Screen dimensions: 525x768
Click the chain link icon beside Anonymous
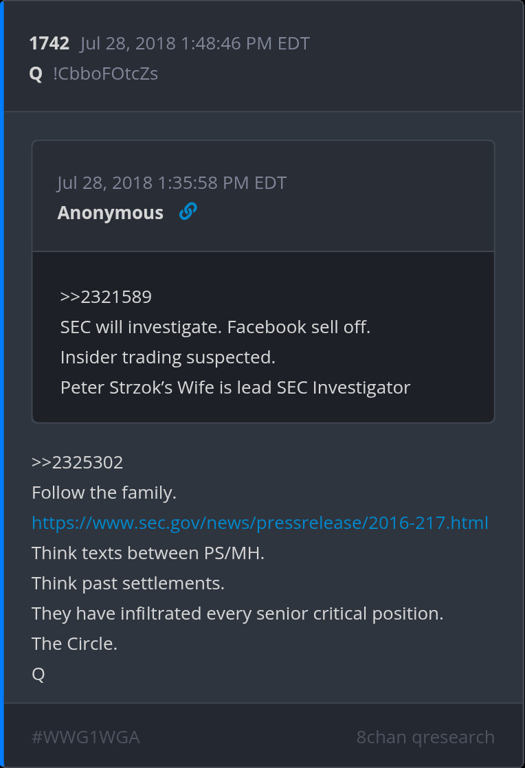coord(188,212)
